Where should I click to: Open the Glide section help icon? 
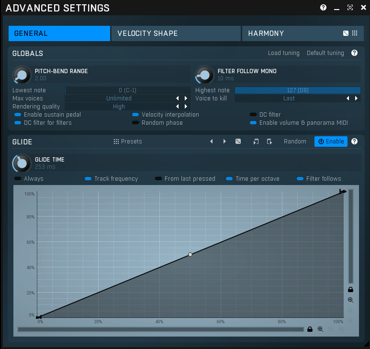point(355,142)
